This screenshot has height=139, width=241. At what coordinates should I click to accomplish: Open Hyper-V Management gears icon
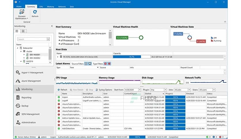click(18, 72)
